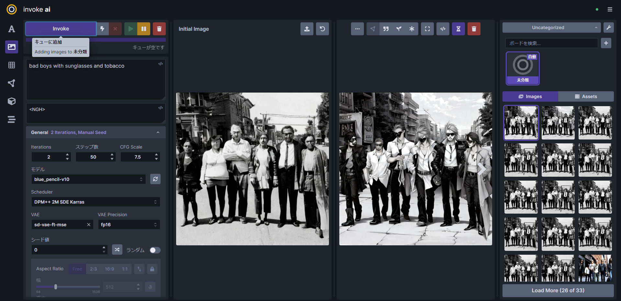Viewport: 621px width, 301px height.
Task: Go to next image with the right arrow
Action: point(482,169)
